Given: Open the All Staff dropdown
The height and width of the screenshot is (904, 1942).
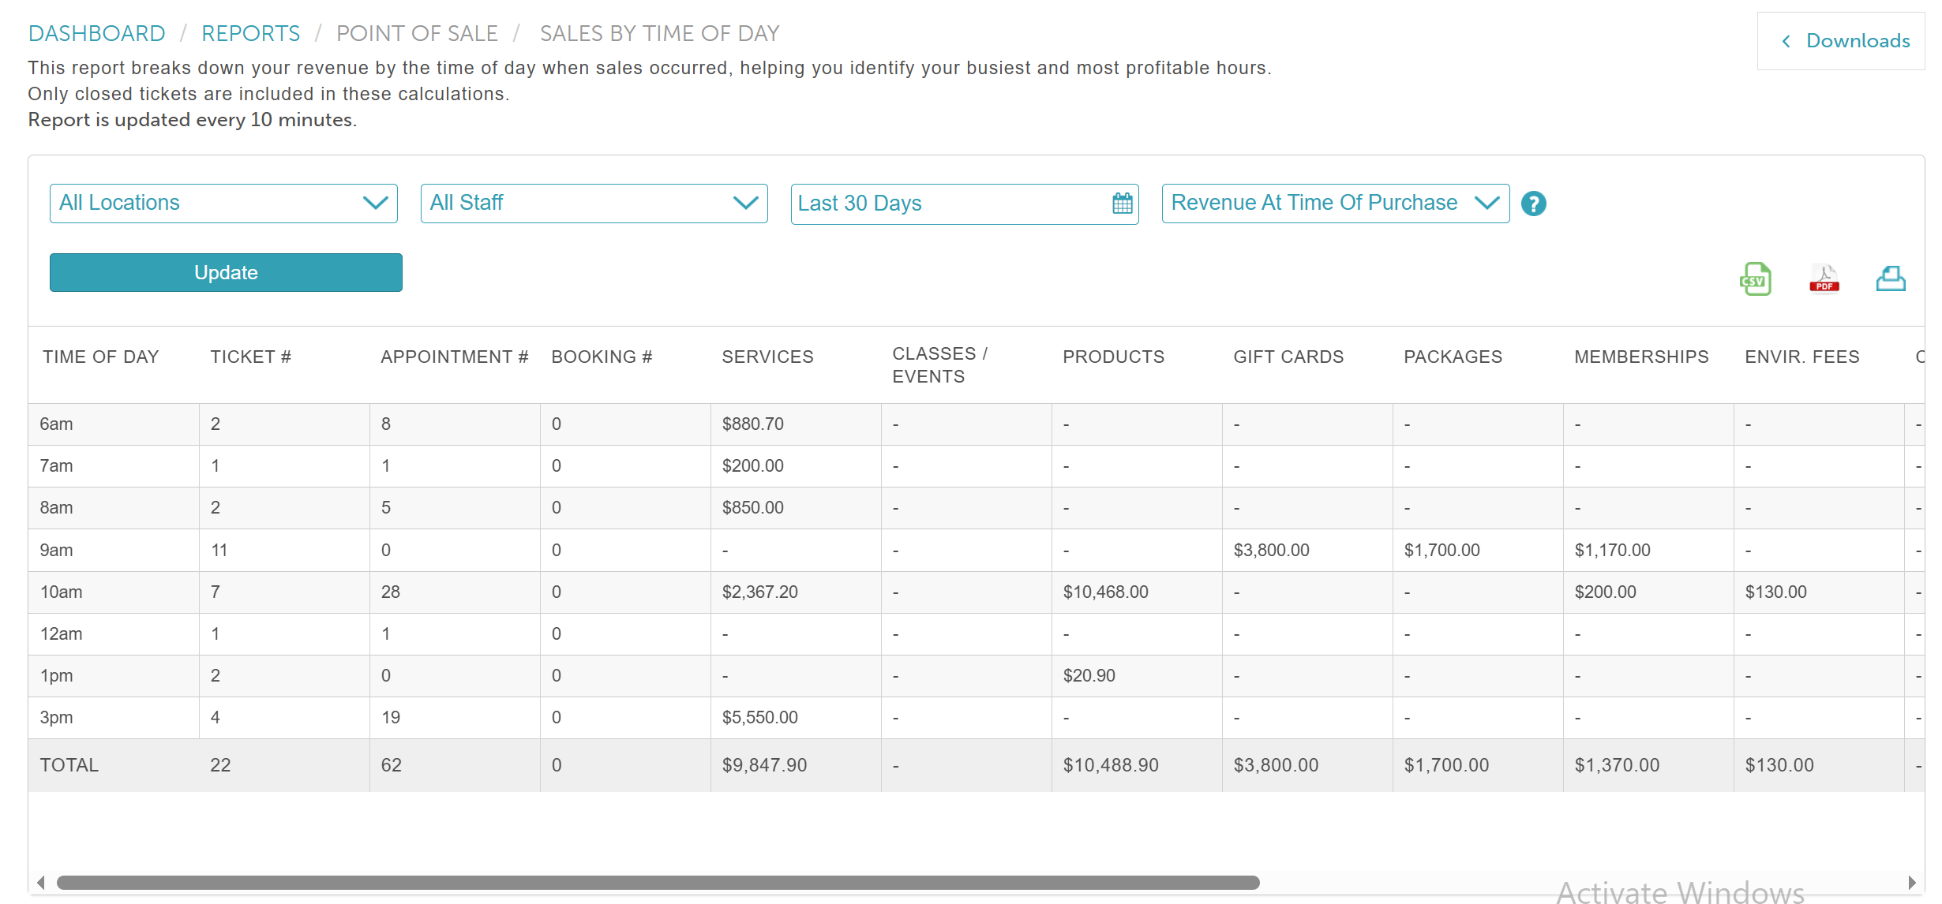Looking at the screenshot, I should [x=594, y=204].
